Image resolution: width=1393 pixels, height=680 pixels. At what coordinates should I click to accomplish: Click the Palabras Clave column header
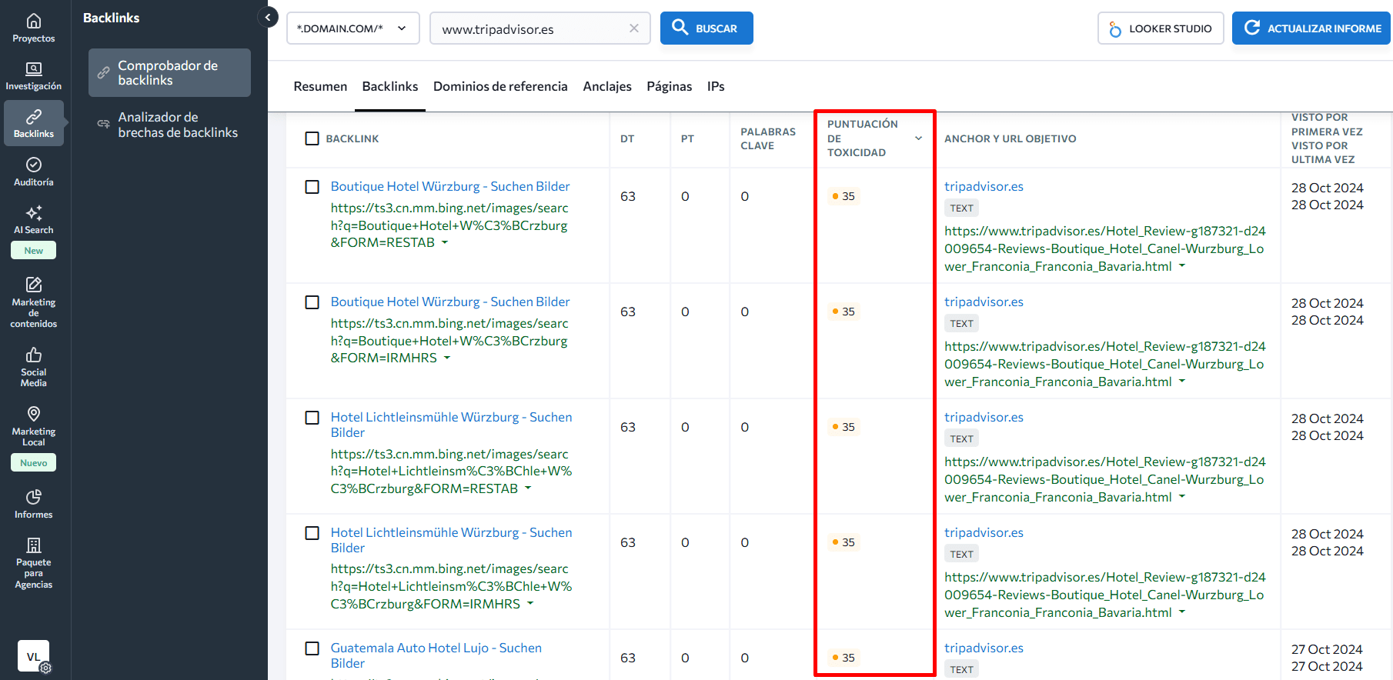pyautogui.click(x=768, y=138)
